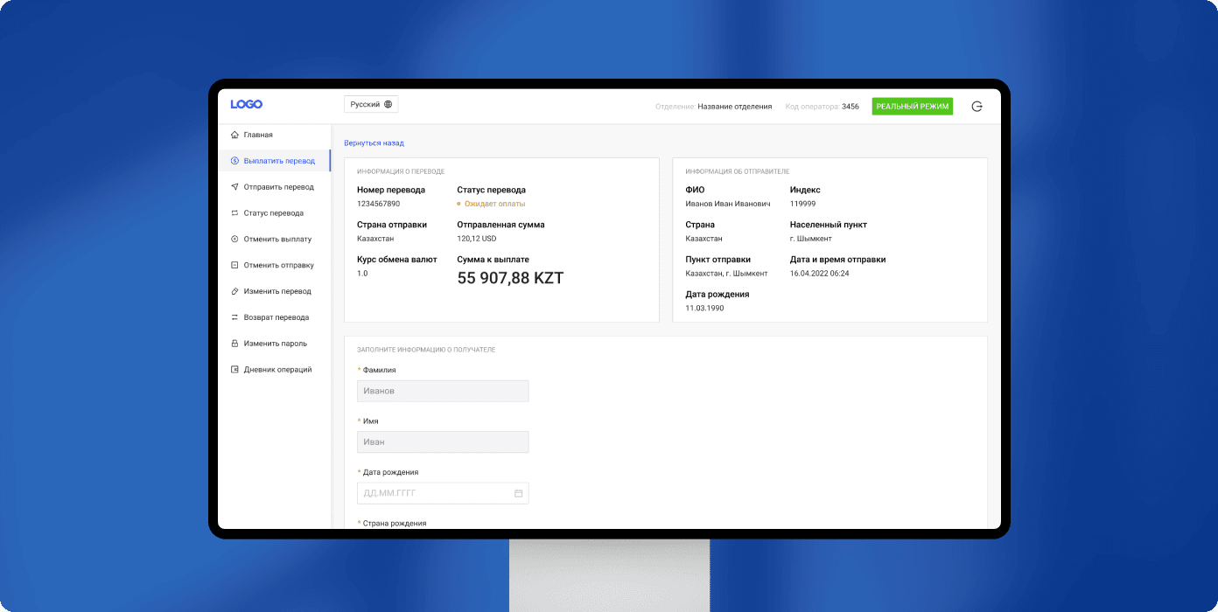Screen dimensions: 1218x612
Task: Click the Имя input field
Action: tap(443, 442)
